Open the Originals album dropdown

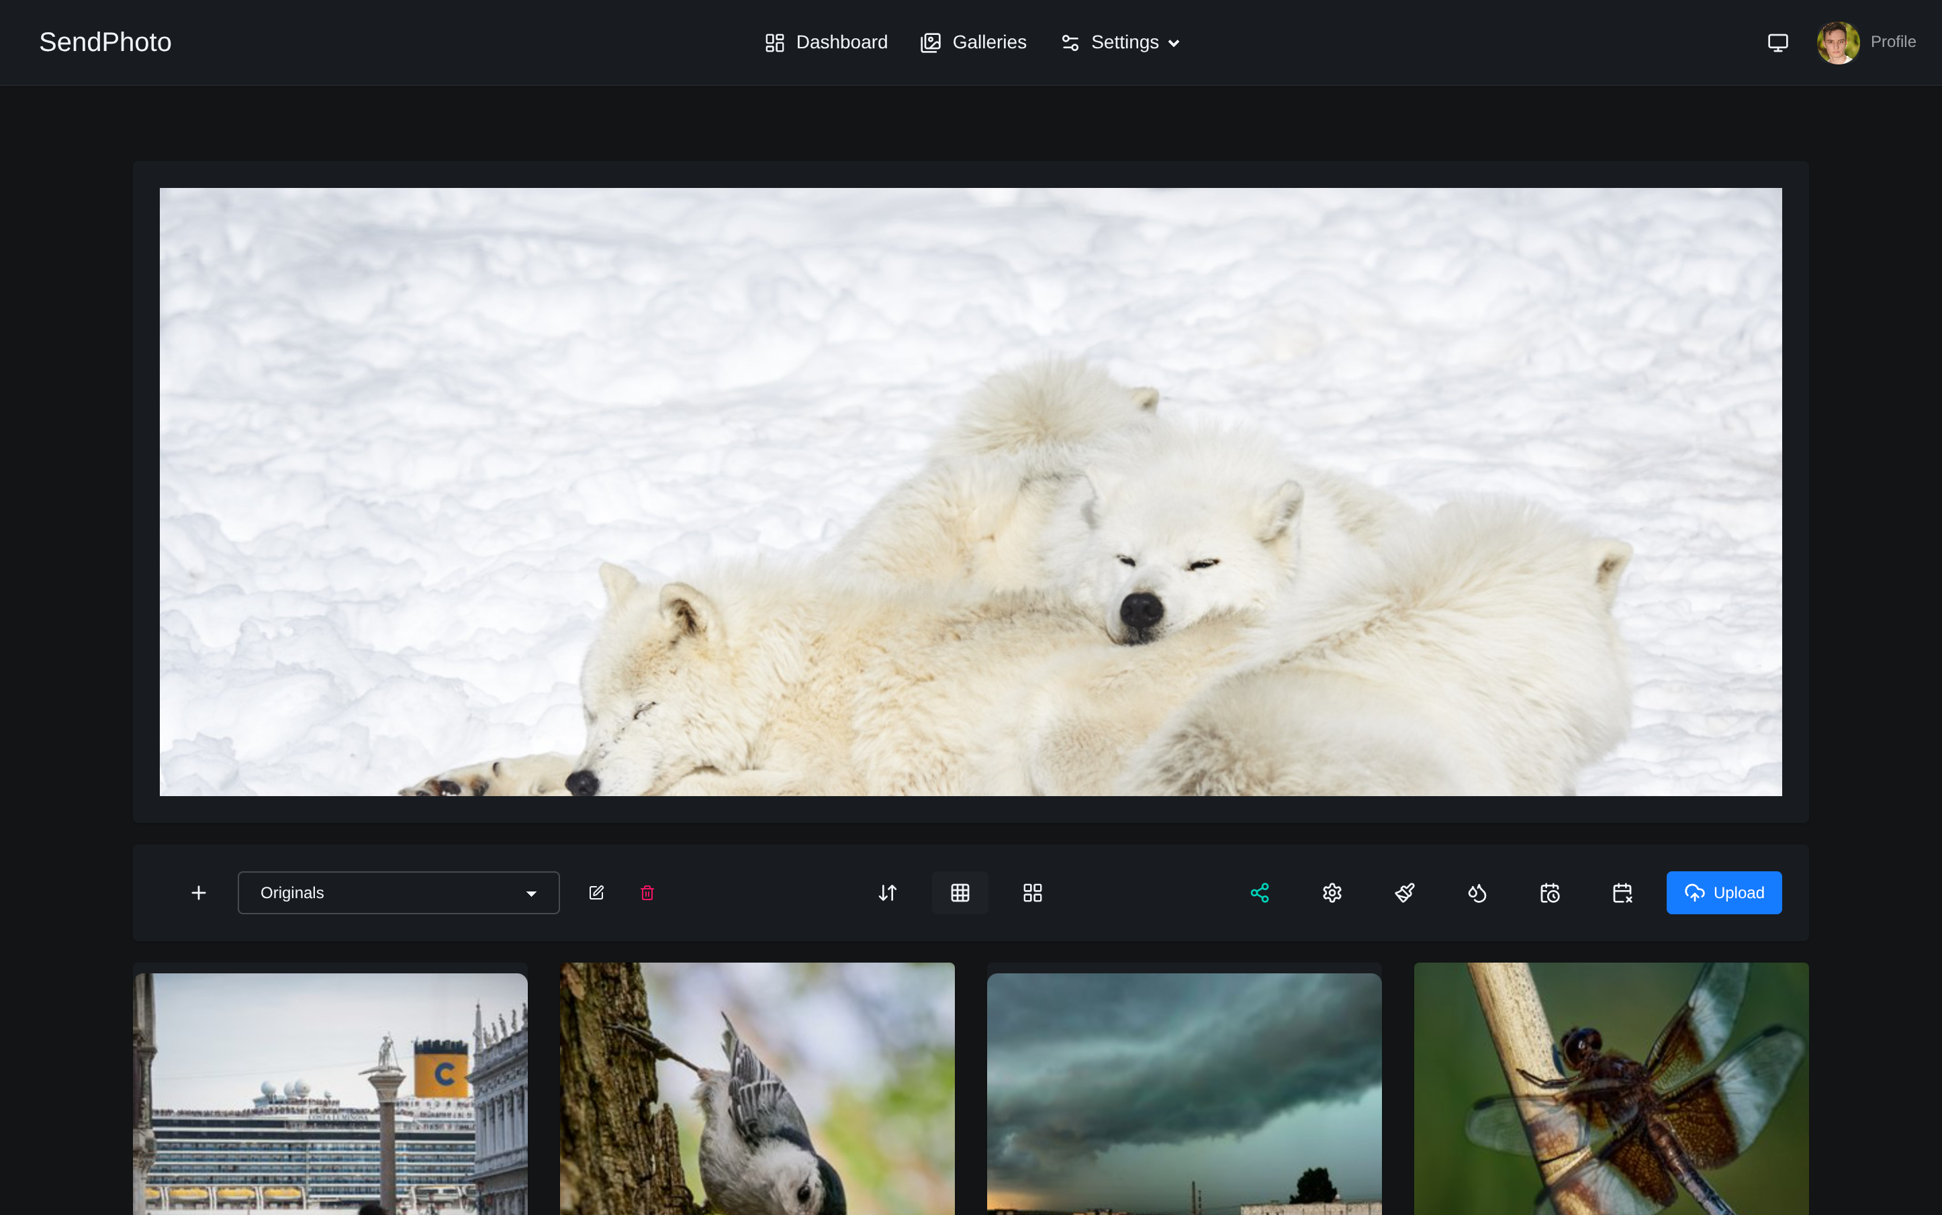click(x=398, y=892)
